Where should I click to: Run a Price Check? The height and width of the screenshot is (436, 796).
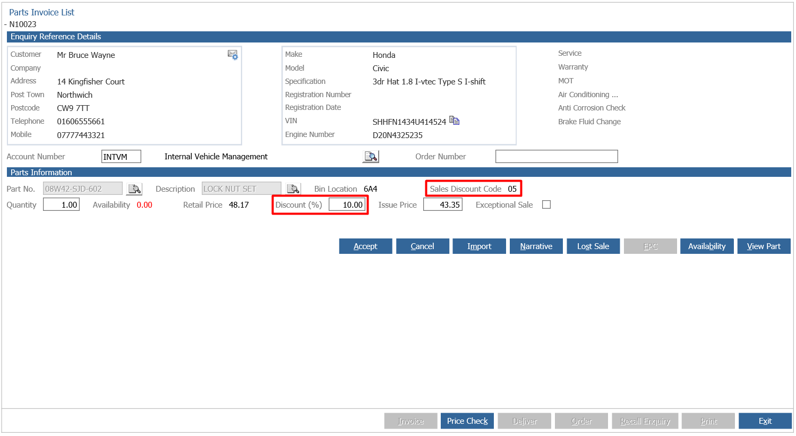(467, 421)
